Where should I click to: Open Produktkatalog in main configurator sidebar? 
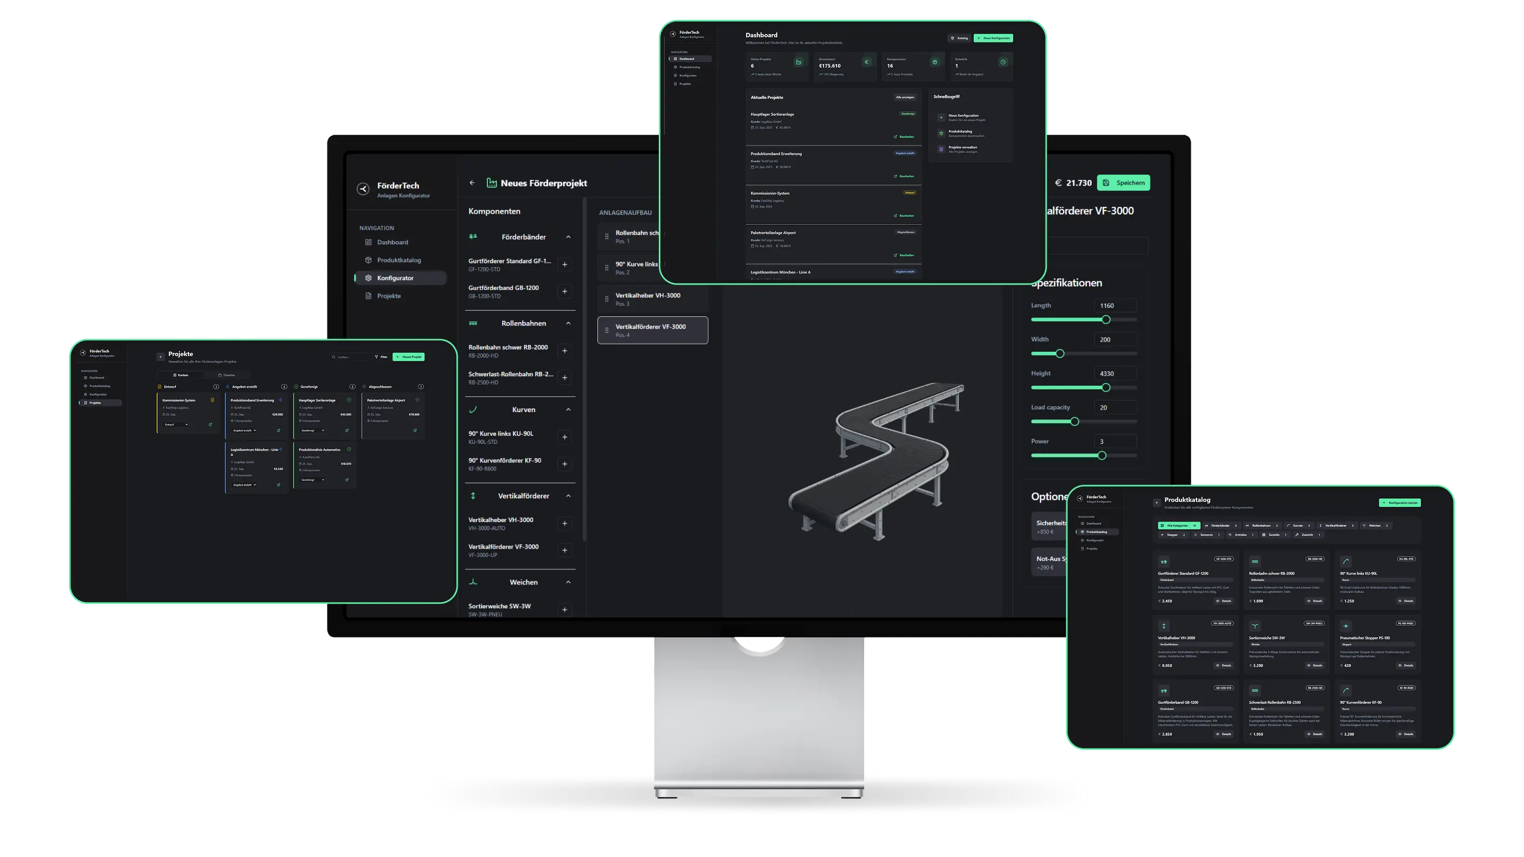[399, 260]
